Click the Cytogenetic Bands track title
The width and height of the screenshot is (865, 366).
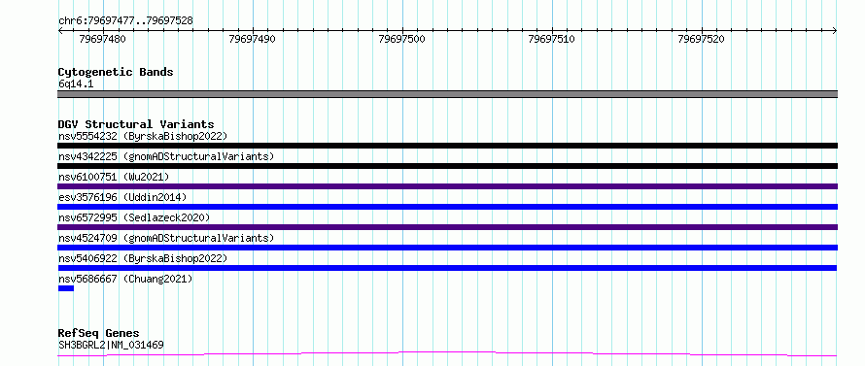116,72
